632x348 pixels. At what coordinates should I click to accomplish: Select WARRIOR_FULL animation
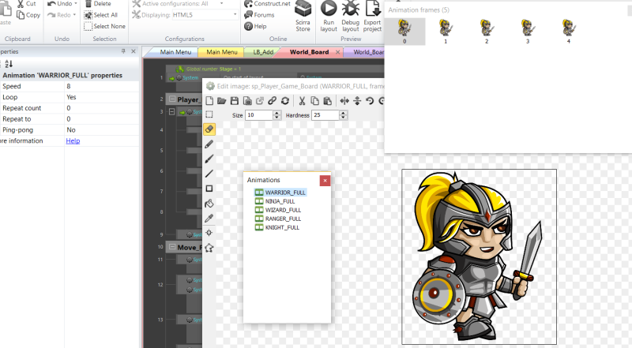[x=280, y=193]
